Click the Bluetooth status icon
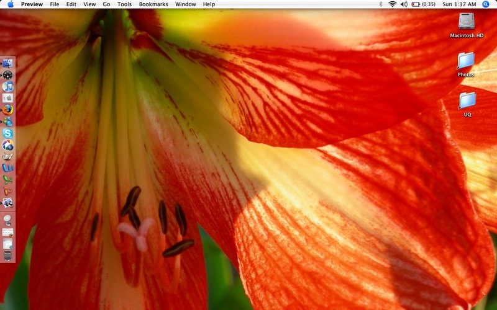 click(381, 4)
